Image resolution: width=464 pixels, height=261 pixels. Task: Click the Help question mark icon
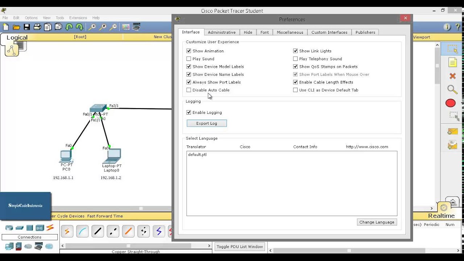(x=458, y=27)
